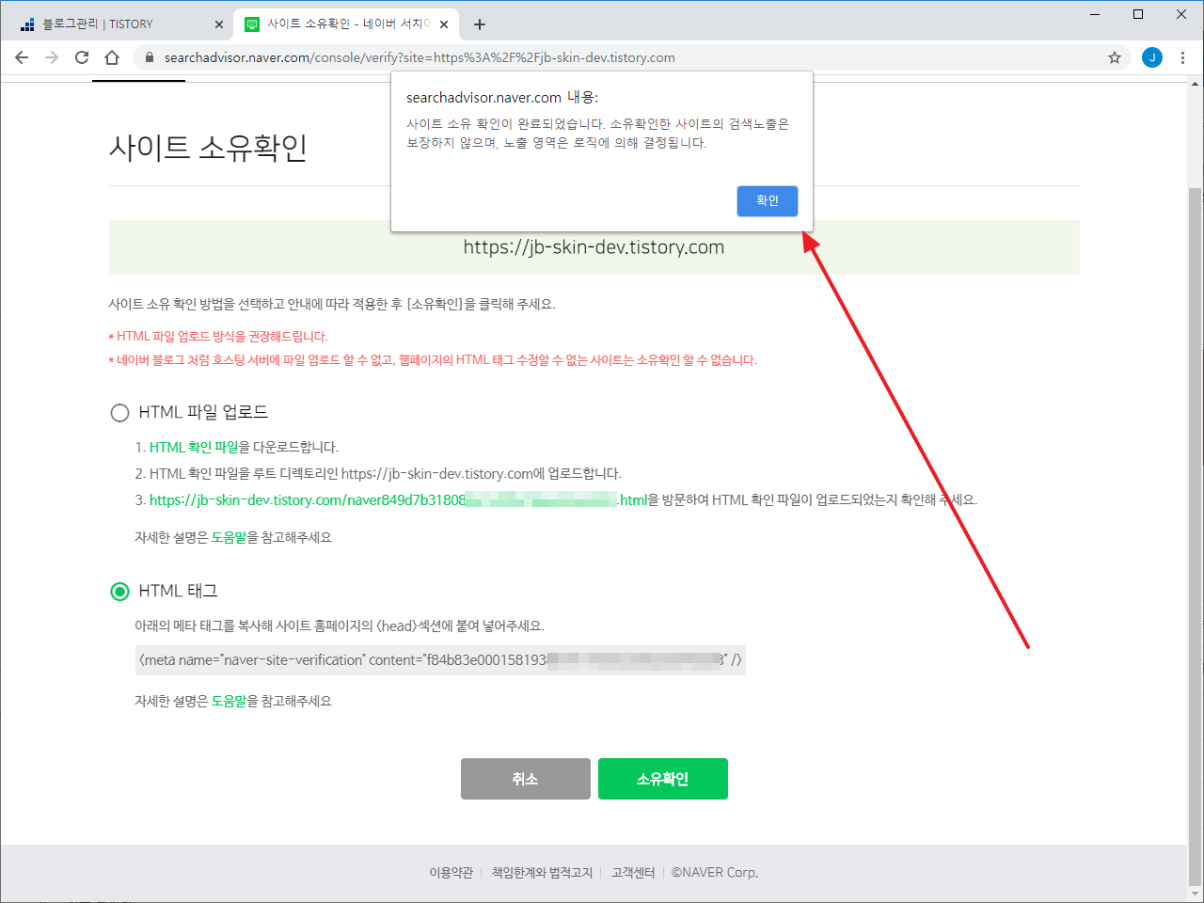Click the gray 취소 button
Viewport: 1204px width, 903px height.
pos(525,779)
